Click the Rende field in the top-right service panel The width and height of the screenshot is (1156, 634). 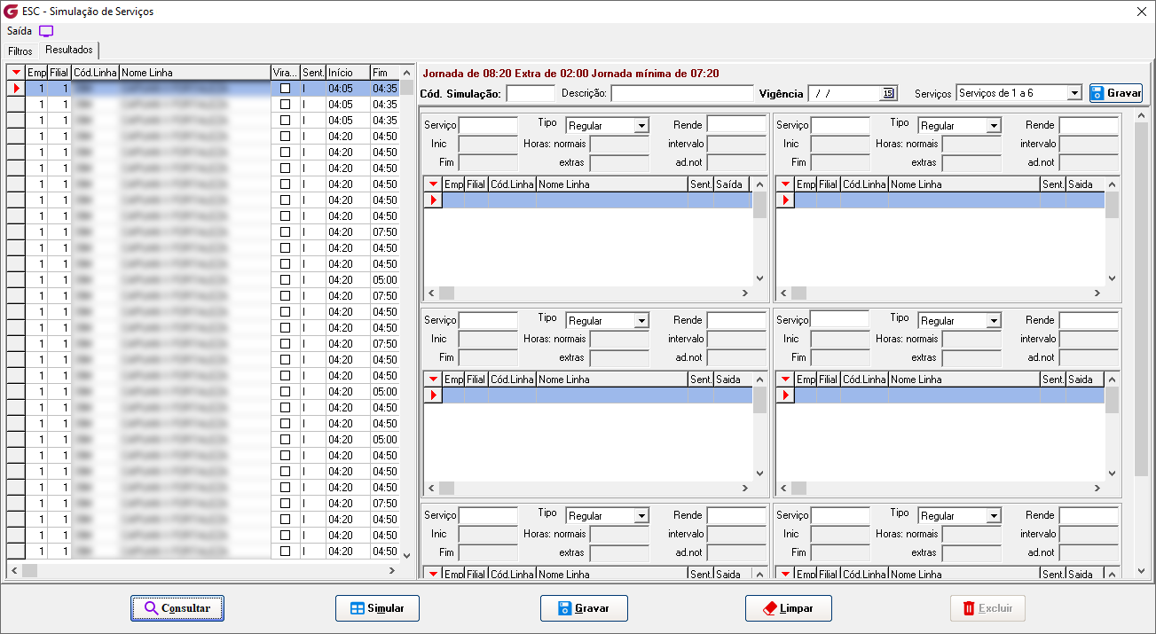(1089, 125)
